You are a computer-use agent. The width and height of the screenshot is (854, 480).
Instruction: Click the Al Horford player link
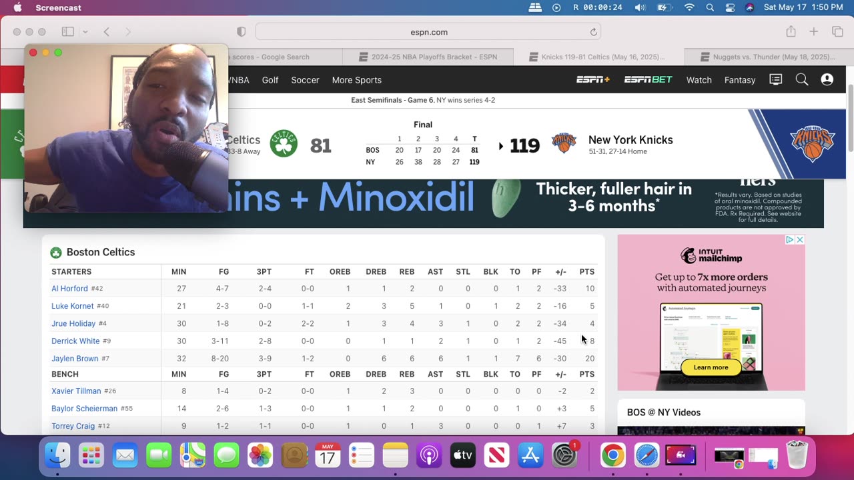point(69,289)
